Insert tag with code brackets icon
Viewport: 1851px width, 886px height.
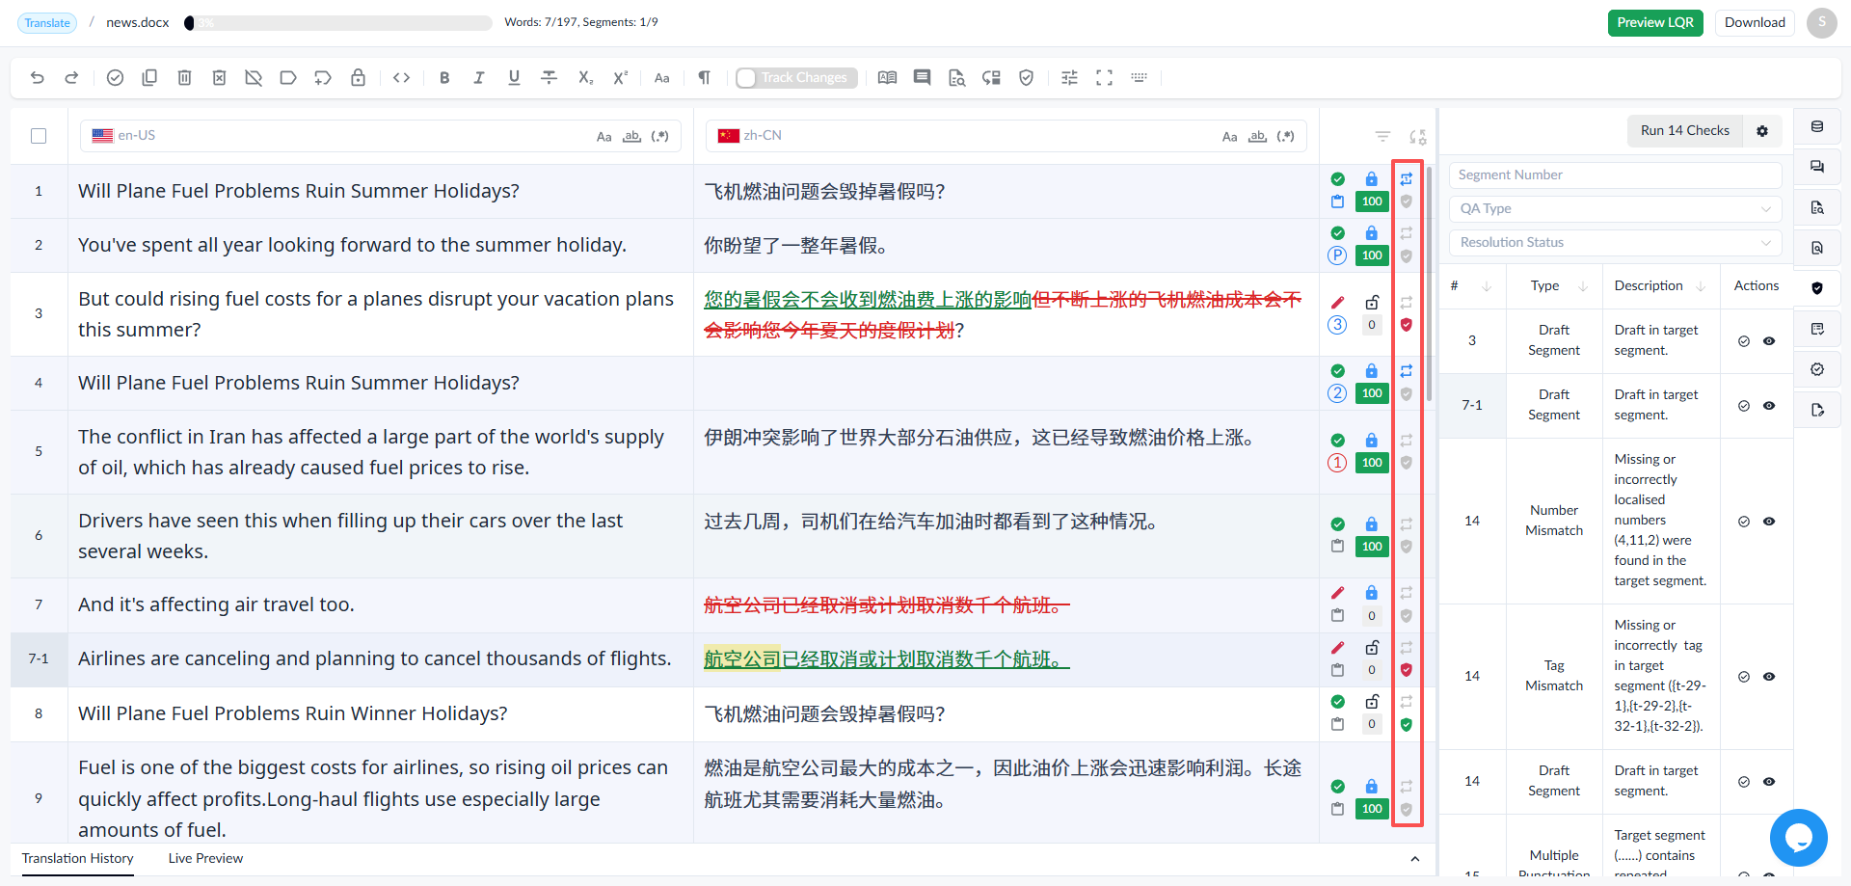tap(402, 78)
